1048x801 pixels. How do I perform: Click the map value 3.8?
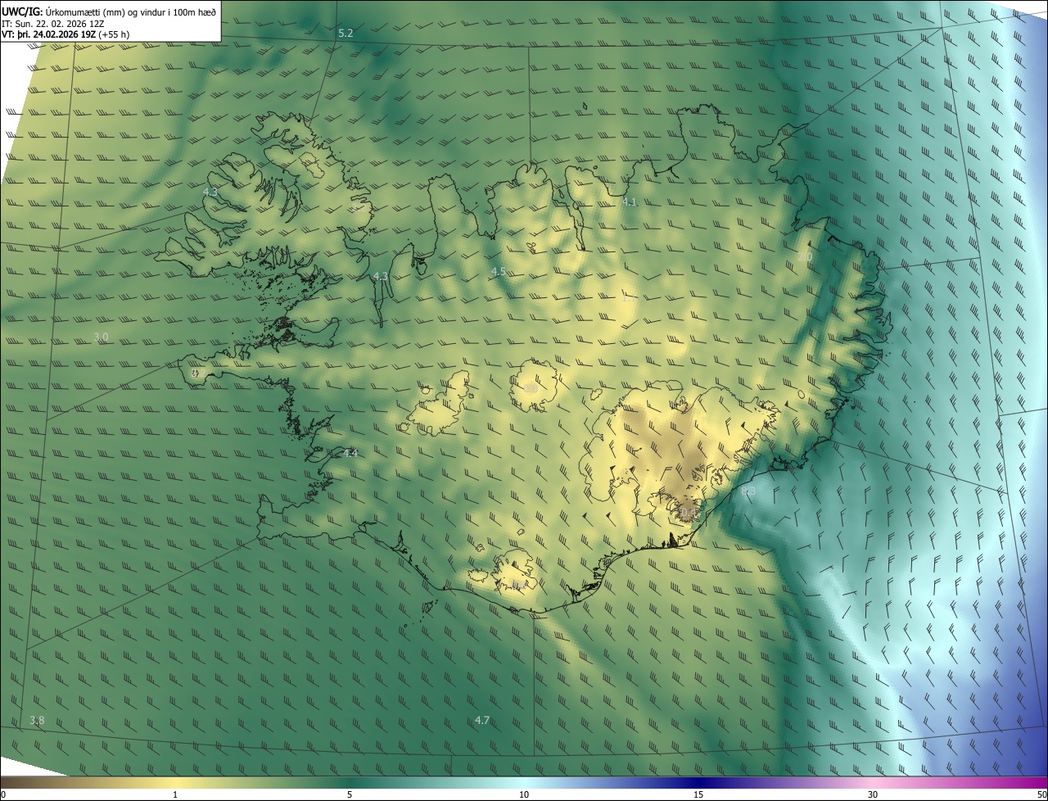tap(37, 720)
